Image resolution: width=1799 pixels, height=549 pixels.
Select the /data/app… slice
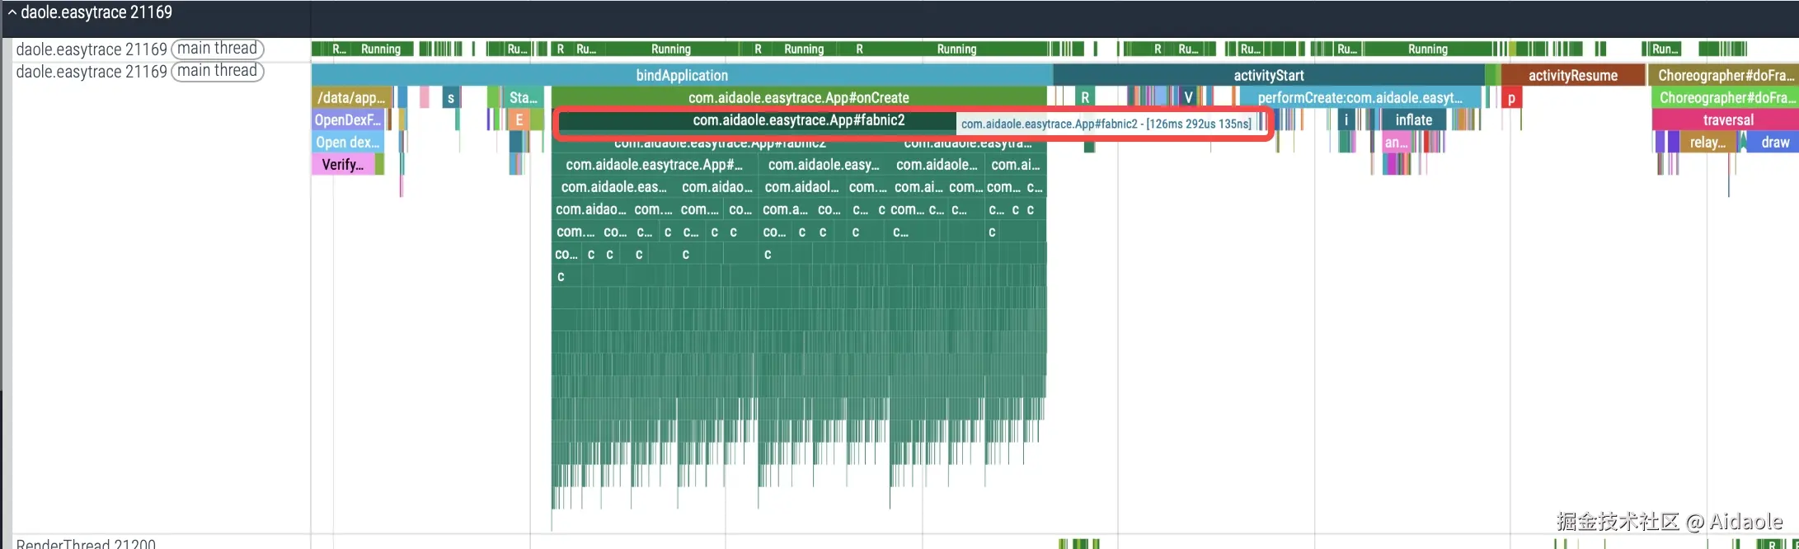tap(352, 97)
